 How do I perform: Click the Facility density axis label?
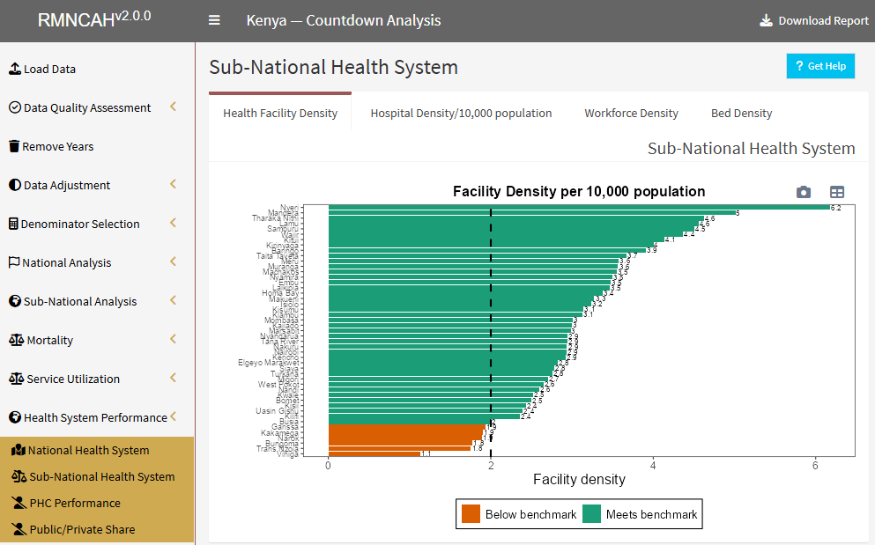579,479
